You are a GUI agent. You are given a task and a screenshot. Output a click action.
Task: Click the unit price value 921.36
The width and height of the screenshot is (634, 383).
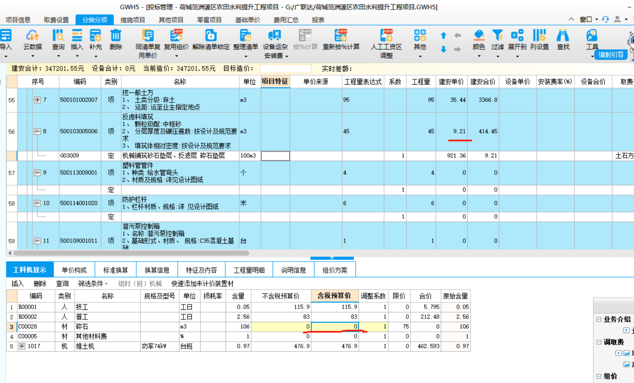[x=456, y=156]
